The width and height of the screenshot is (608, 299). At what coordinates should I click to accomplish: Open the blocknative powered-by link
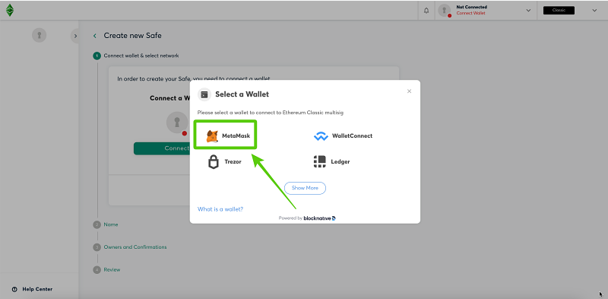(319, 218)
